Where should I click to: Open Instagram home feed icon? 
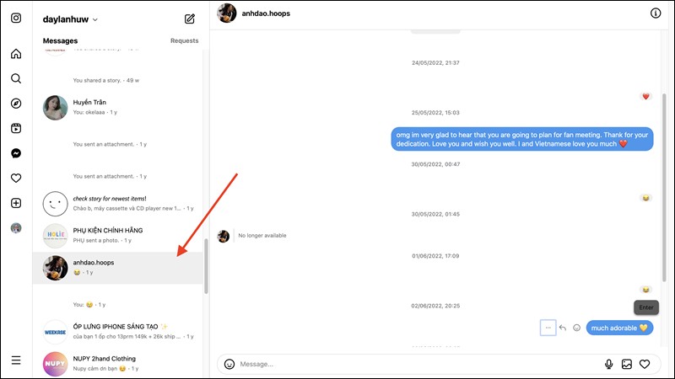[16, 54]
